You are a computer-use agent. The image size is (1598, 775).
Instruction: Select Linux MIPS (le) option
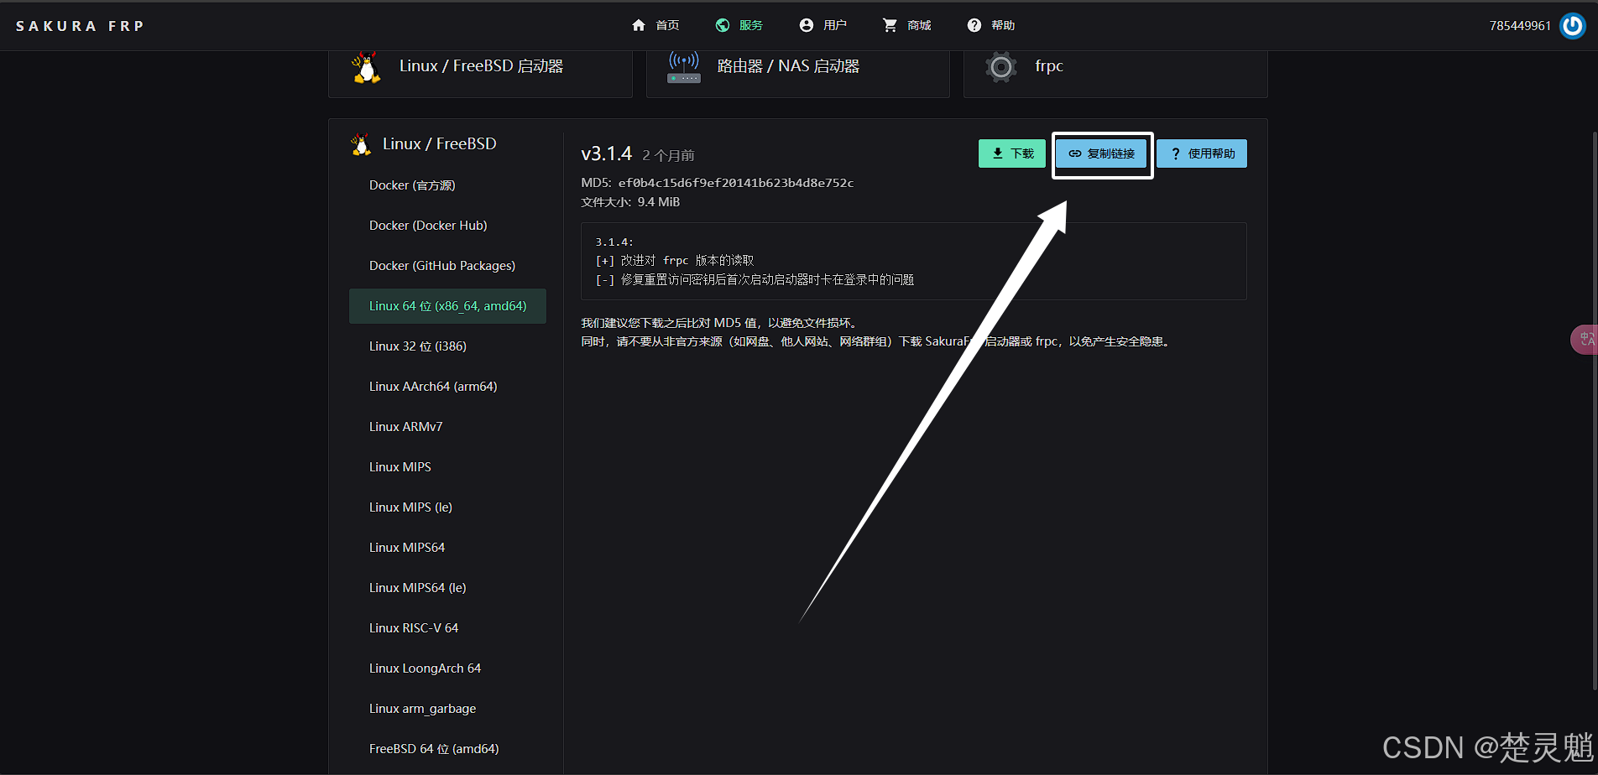[447, 507]
